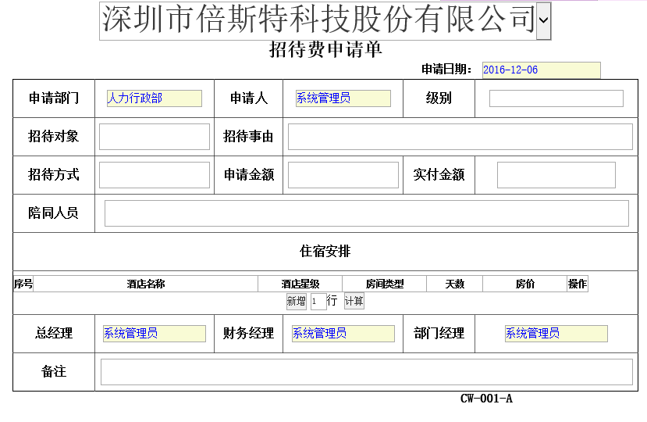Screen dimensions: 647x422
Task: Click the 序号 column header
Action: pyautogui.click(x=23, y=284)
